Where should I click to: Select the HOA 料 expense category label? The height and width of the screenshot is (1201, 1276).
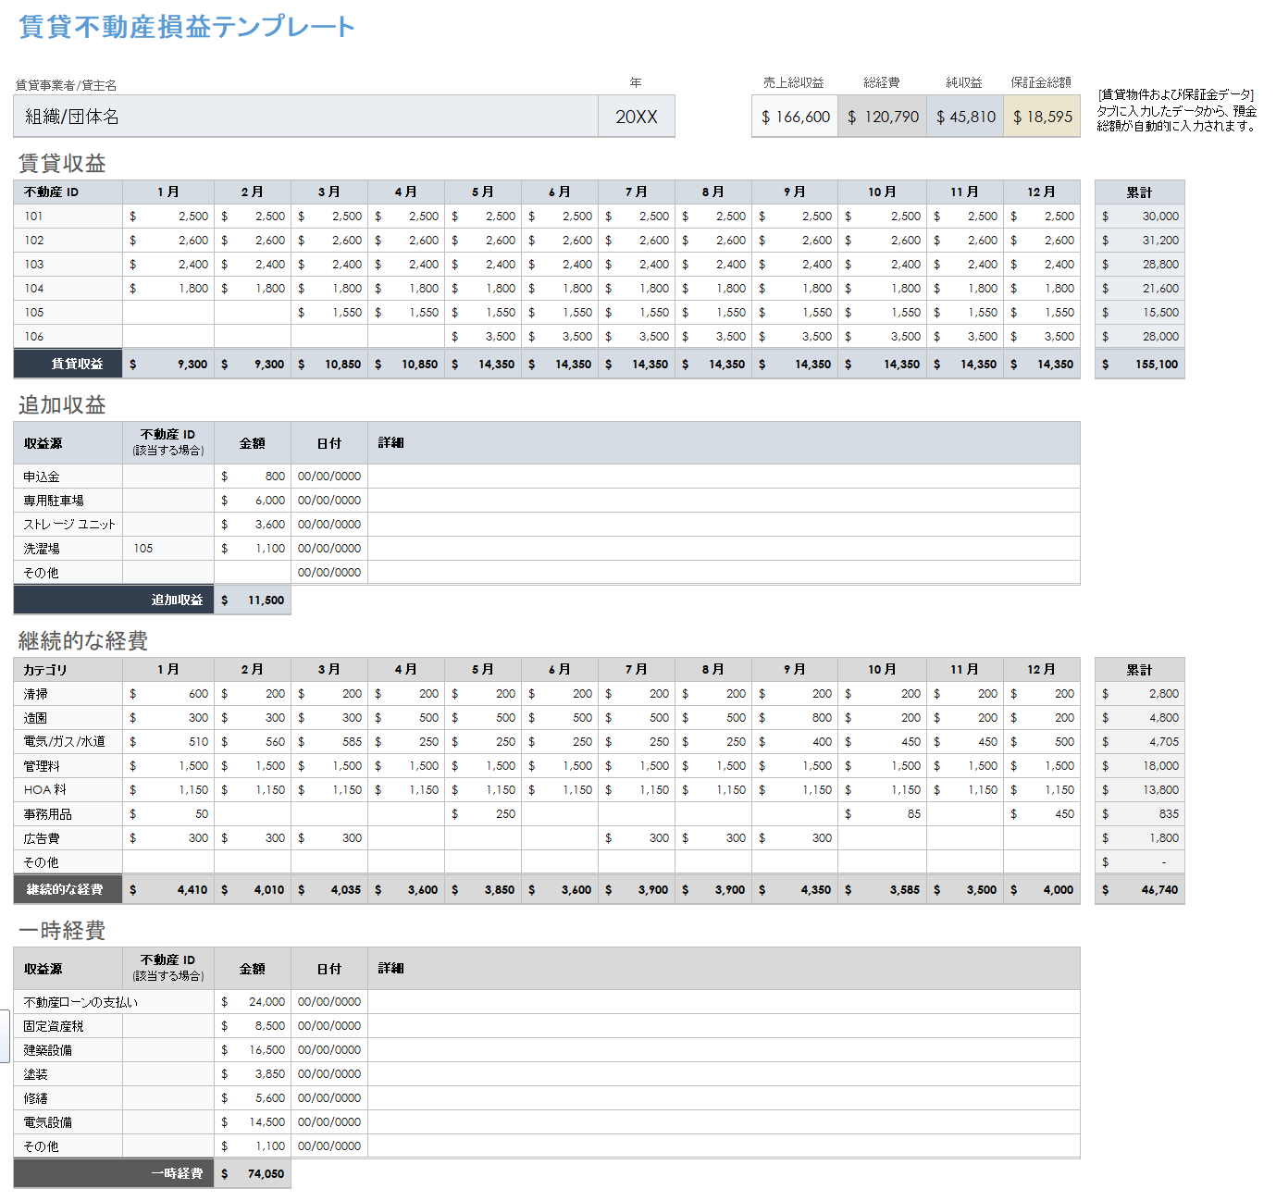pyautogui.click(x=68, y=790)
